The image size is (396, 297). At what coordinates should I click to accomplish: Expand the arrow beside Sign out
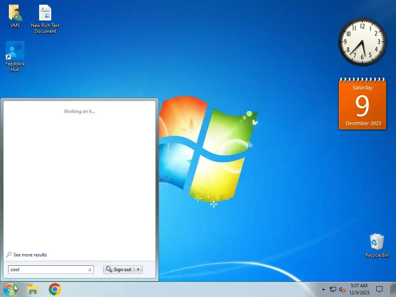click(138, 270)
